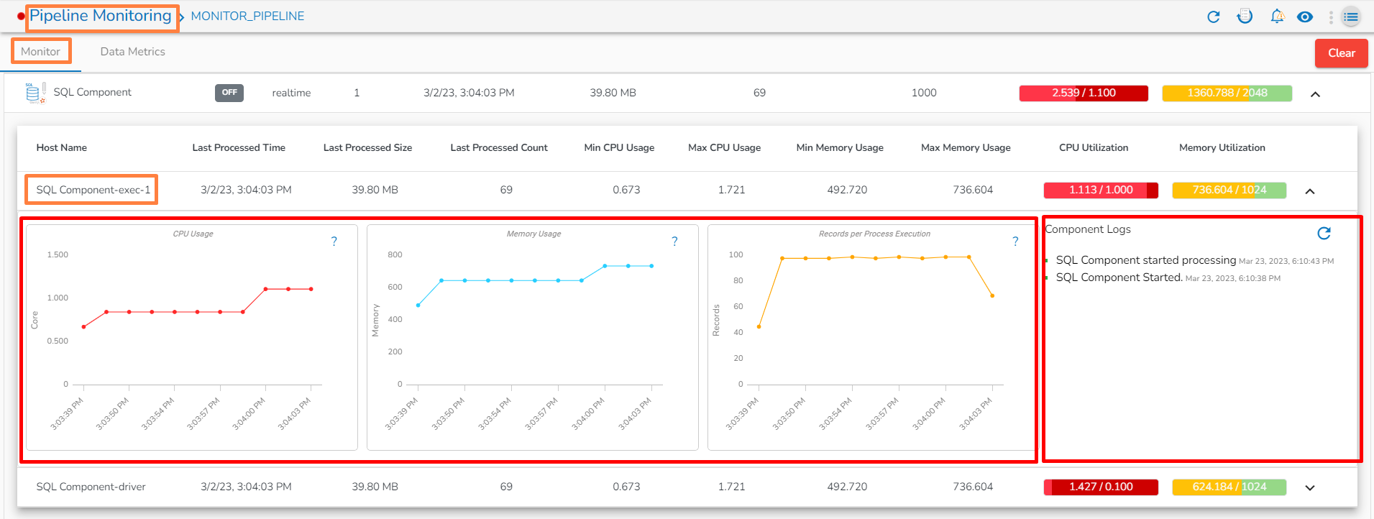Screen dimensions: 1374x519
Task: Click the help icon on CPU Usage chart
Action: tap(334, 242)
